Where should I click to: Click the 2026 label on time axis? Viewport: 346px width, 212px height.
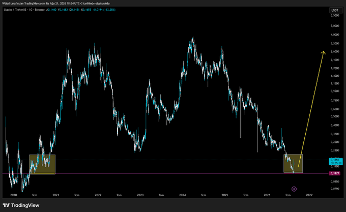coord(267,195)
